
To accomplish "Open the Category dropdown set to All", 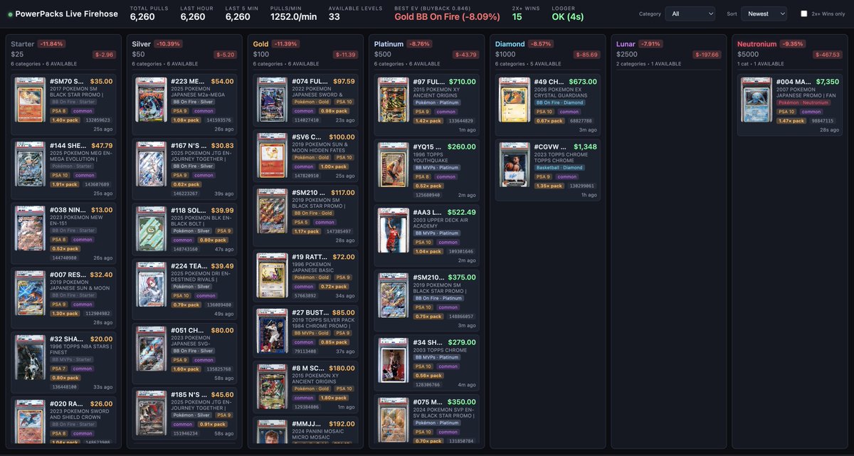I will [690, 14].
